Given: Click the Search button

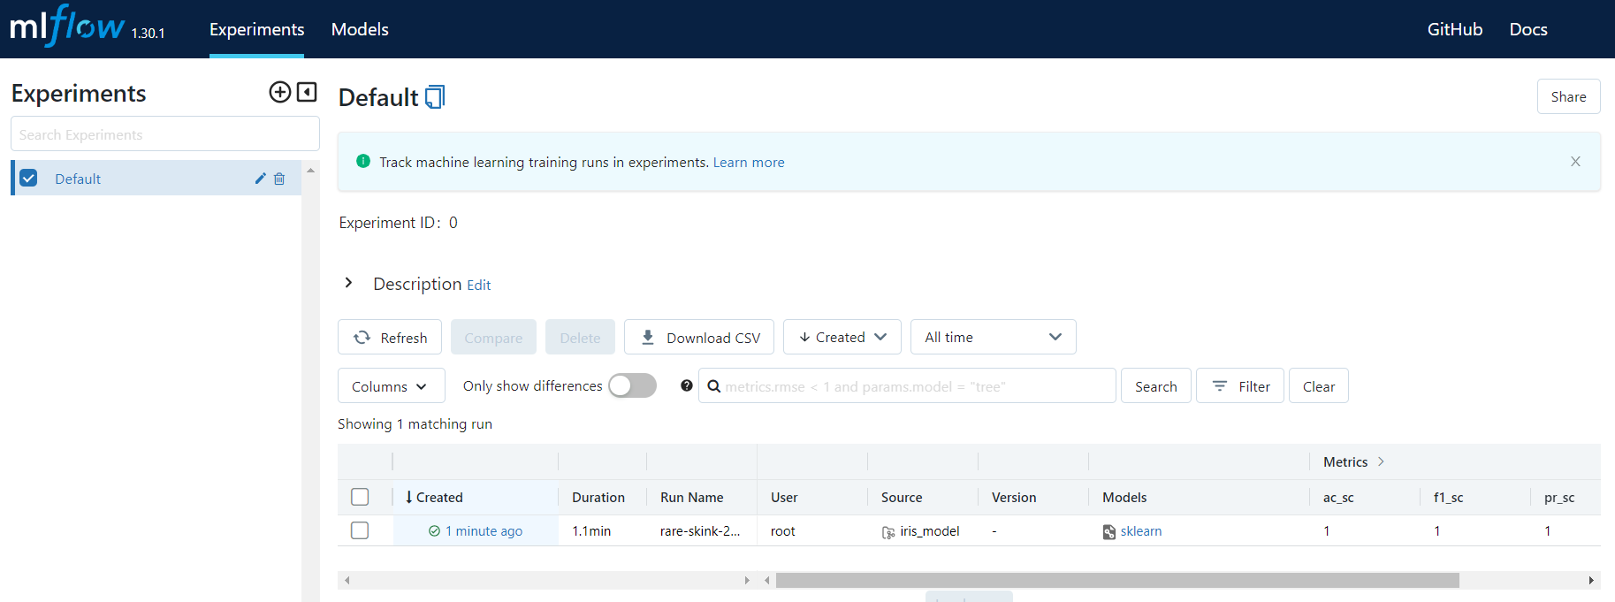Looking at the screenshot, I should (1155, 385).
